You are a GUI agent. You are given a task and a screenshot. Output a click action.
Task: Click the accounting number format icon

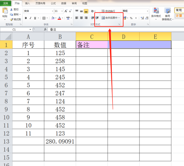[x=125, y=18]
